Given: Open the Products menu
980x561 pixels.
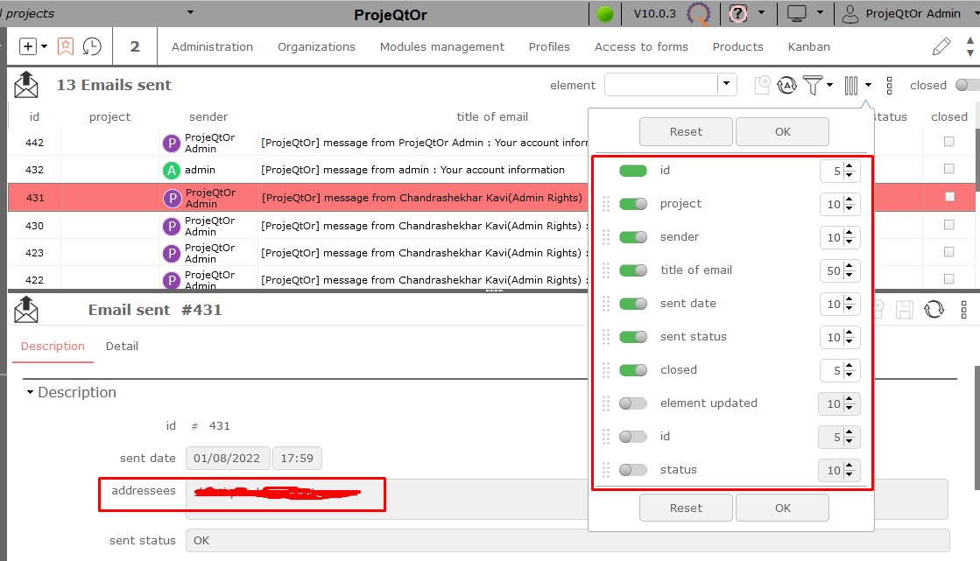Looking at the screenshot, I should click(738, 47).
